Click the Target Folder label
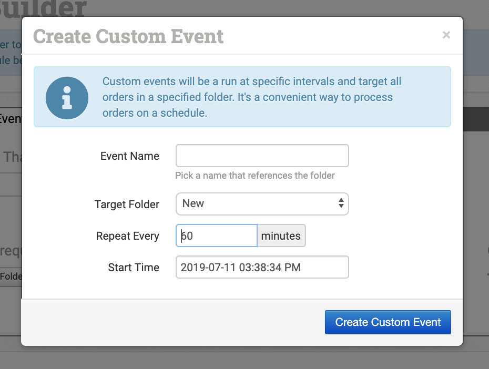The height and width of the screenshot is (369, 489). tap(127, 204)
